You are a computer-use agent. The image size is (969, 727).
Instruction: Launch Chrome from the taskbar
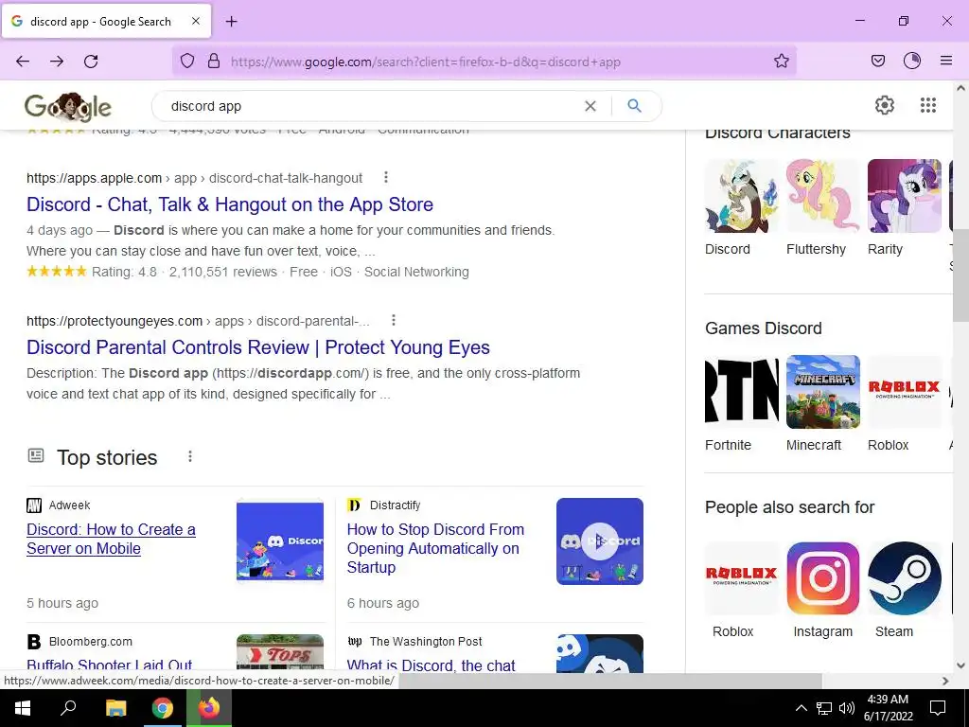(x=163, y=708)
